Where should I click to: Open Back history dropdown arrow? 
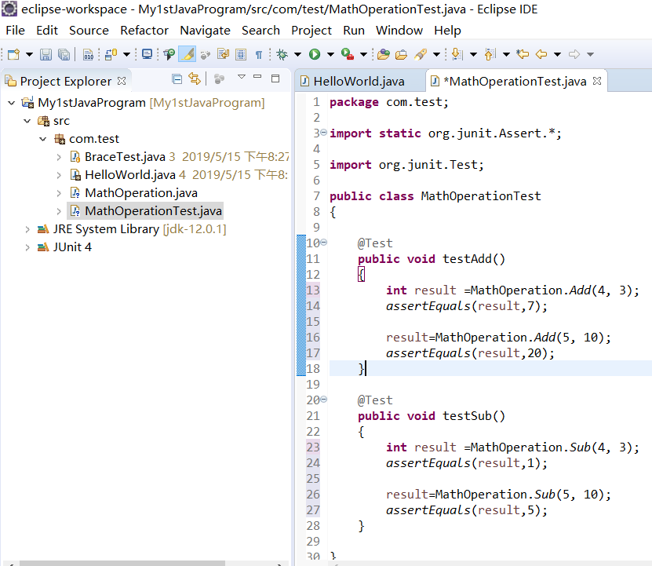558,54
